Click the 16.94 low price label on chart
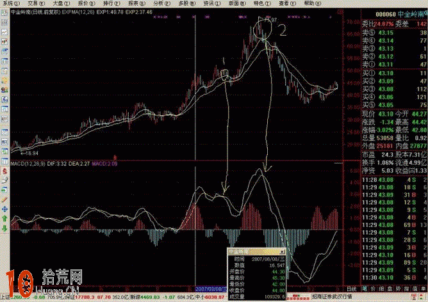The width and height of the screenshot is (428, 302). [x=29, y=154]
